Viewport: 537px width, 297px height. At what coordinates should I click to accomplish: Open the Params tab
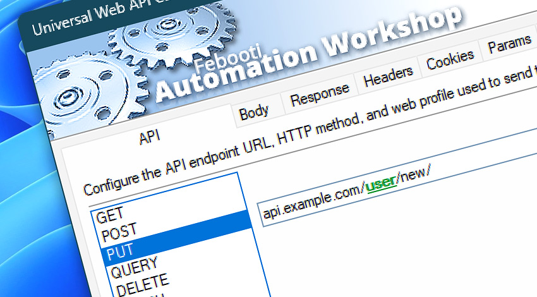(509, 44)
